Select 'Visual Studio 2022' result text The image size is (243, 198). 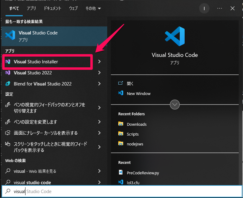[x=33, y=73]
